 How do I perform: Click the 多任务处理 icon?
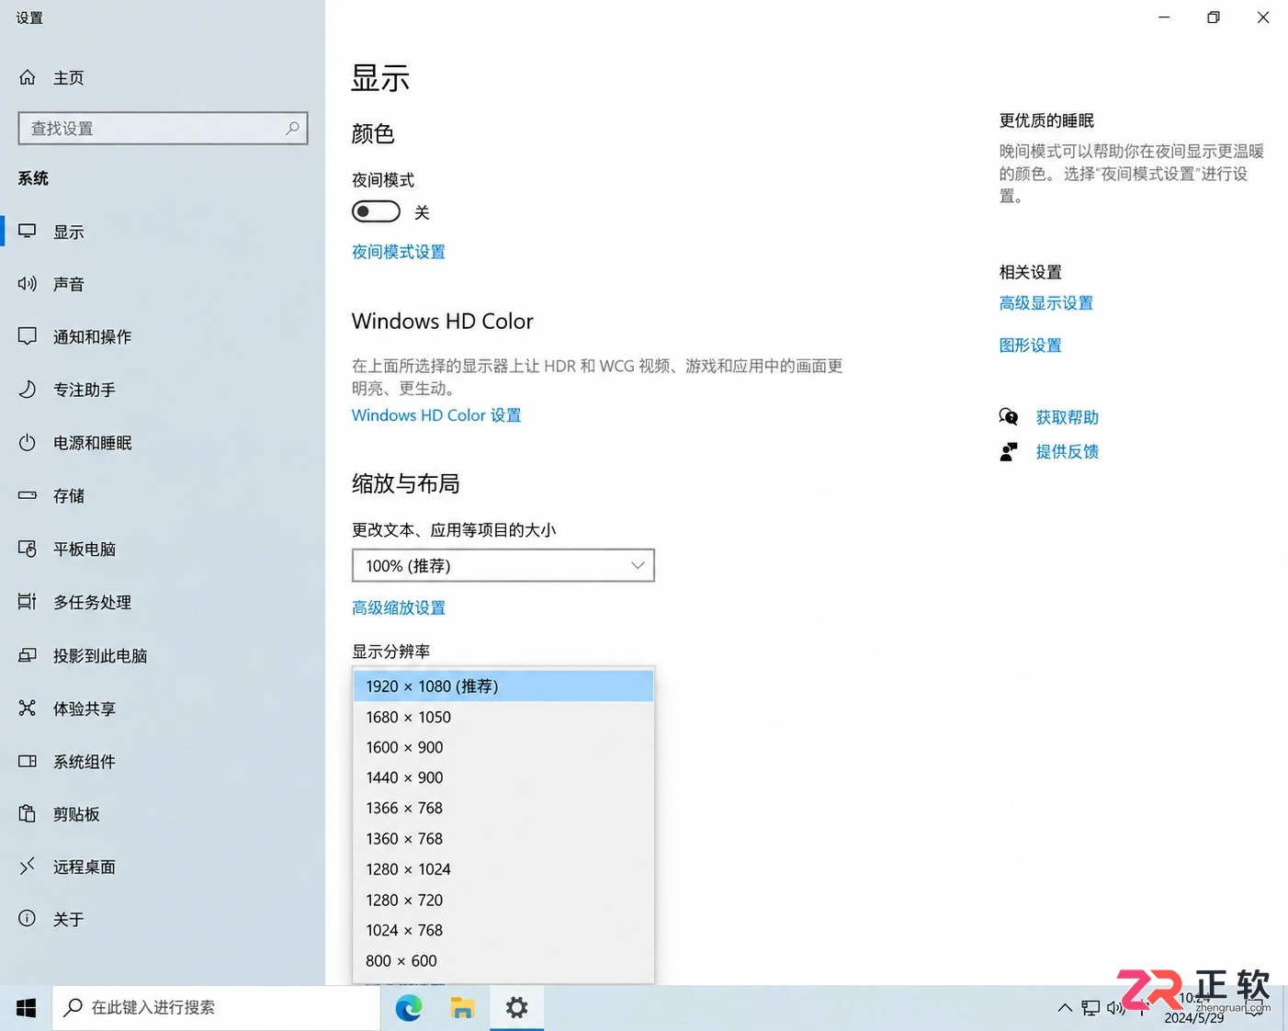coord(28,601)
